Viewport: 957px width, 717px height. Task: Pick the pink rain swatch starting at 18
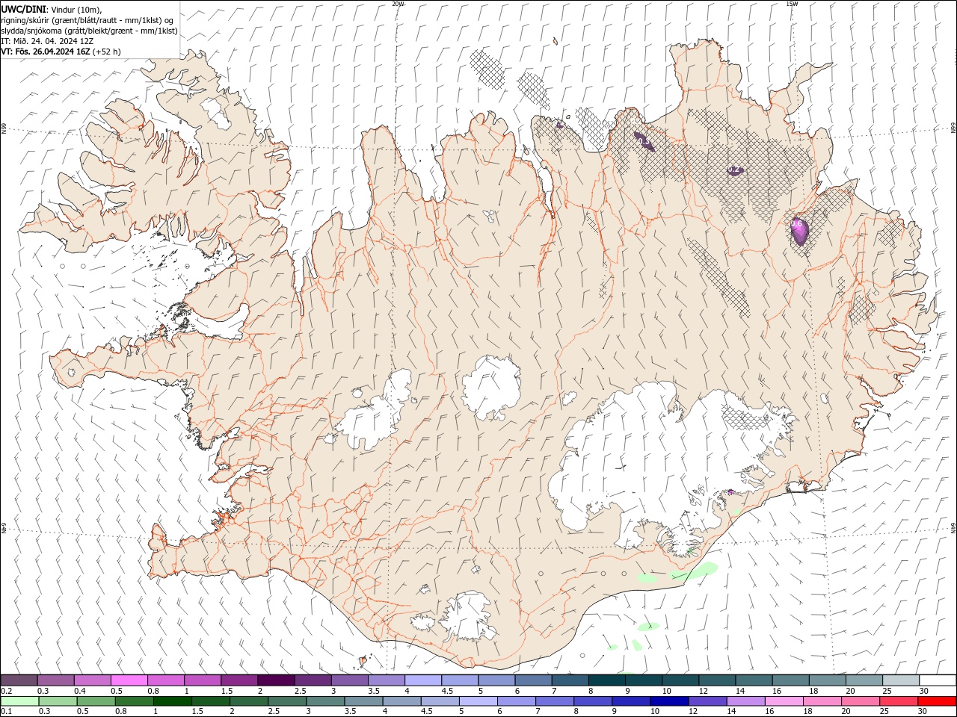822,701
